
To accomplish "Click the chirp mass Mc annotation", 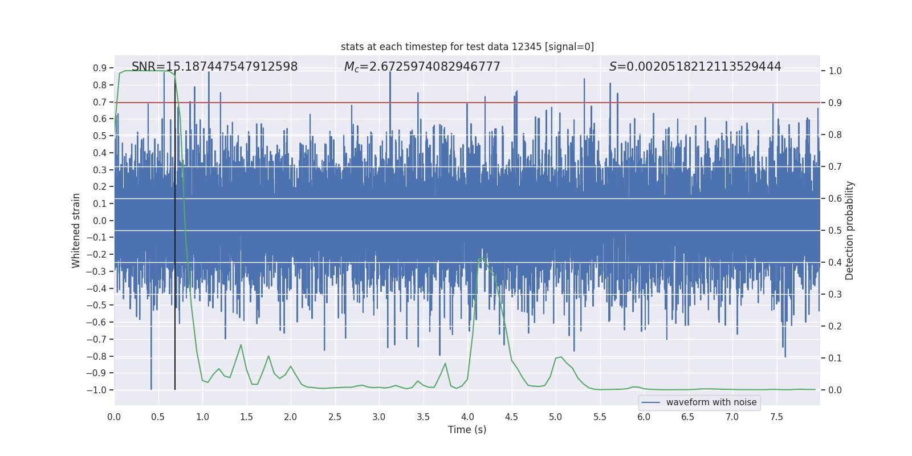I will coord(422,67).
